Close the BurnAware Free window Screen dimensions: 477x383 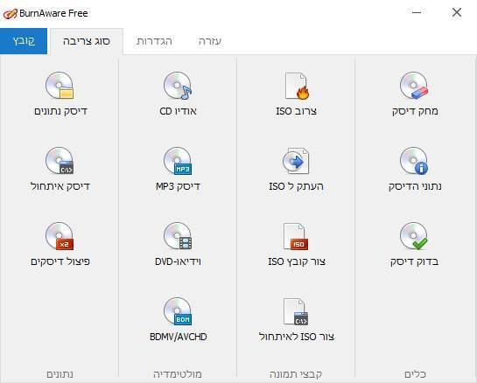[457, 13]
